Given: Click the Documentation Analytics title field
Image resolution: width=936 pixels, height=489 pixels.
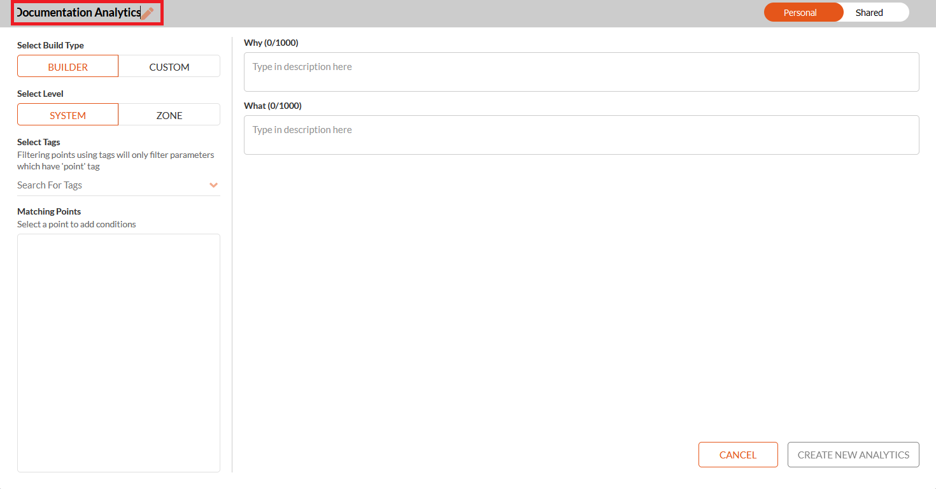Looking at the screenshot, I should click(x=78, y=13).
